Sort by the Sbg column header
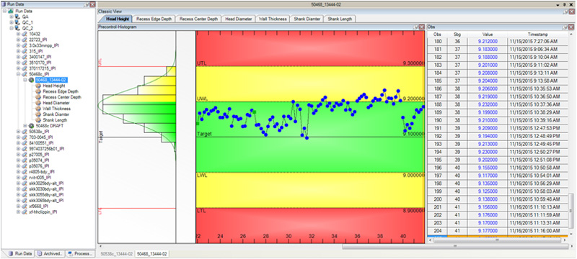This screenshot has width=577, height=259. (x=457, y=34)
